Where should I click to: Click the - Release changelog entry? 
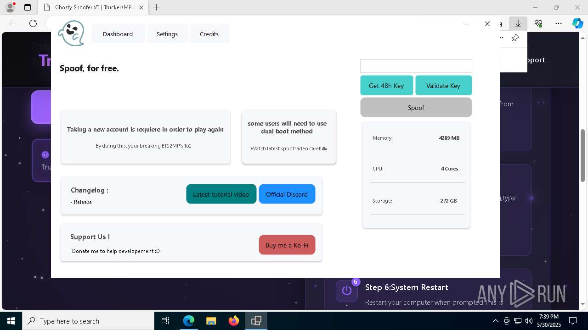point(81,202)
